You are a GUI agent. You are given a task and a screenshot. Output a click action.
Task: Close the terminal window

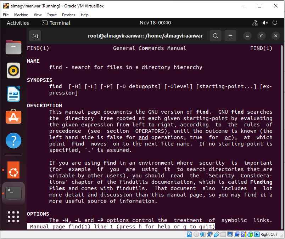click(x=275, y=36)
